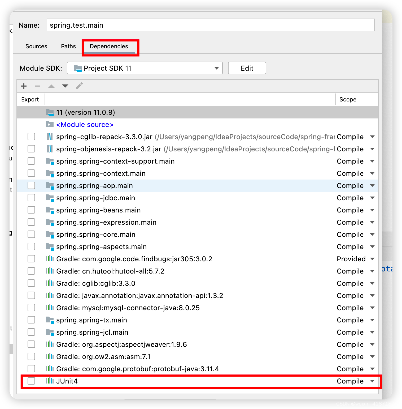This screenshot has width=402, height=409.
Task: Remove selected dependency using the minus icon
Action: [37, 86]
